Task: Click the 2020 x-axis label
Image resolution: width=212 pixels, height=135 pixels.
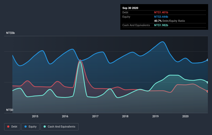Action: click(185, 116)
